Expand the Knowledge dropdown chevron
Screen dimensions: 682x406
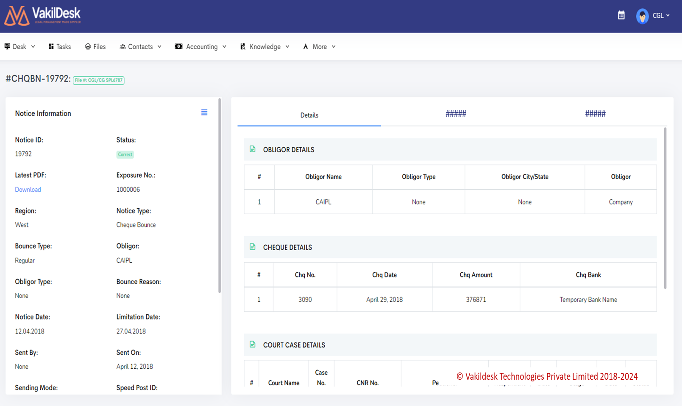coord(287,47)
